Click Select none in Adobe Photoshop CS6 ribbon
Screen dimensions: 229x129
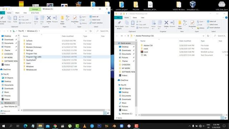click(x=212, y=25)
